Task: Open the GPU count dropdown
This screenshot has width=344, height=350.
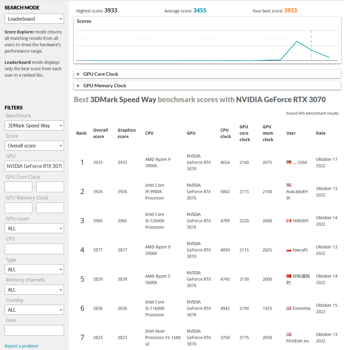Action: point(34,228)
